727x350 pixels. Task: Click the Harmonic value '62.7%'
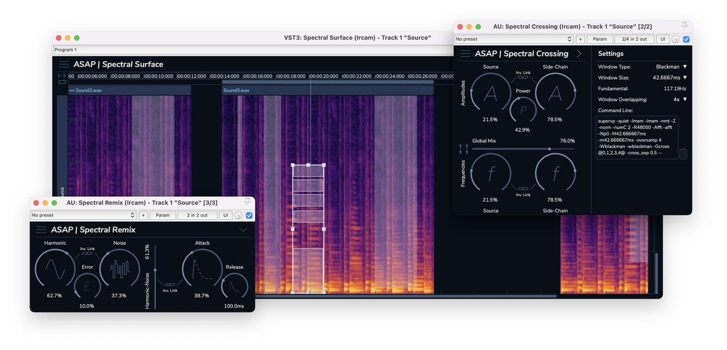click(x=55, y=296)
